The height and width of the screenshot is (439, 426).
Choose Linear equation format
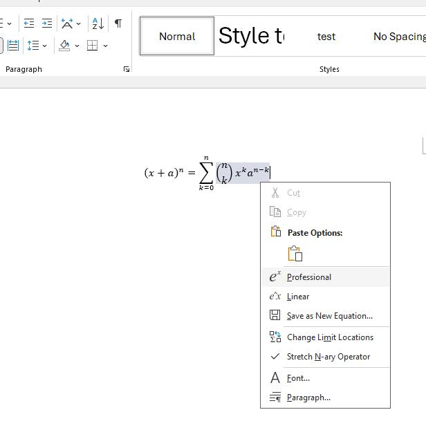coord(326,296)
